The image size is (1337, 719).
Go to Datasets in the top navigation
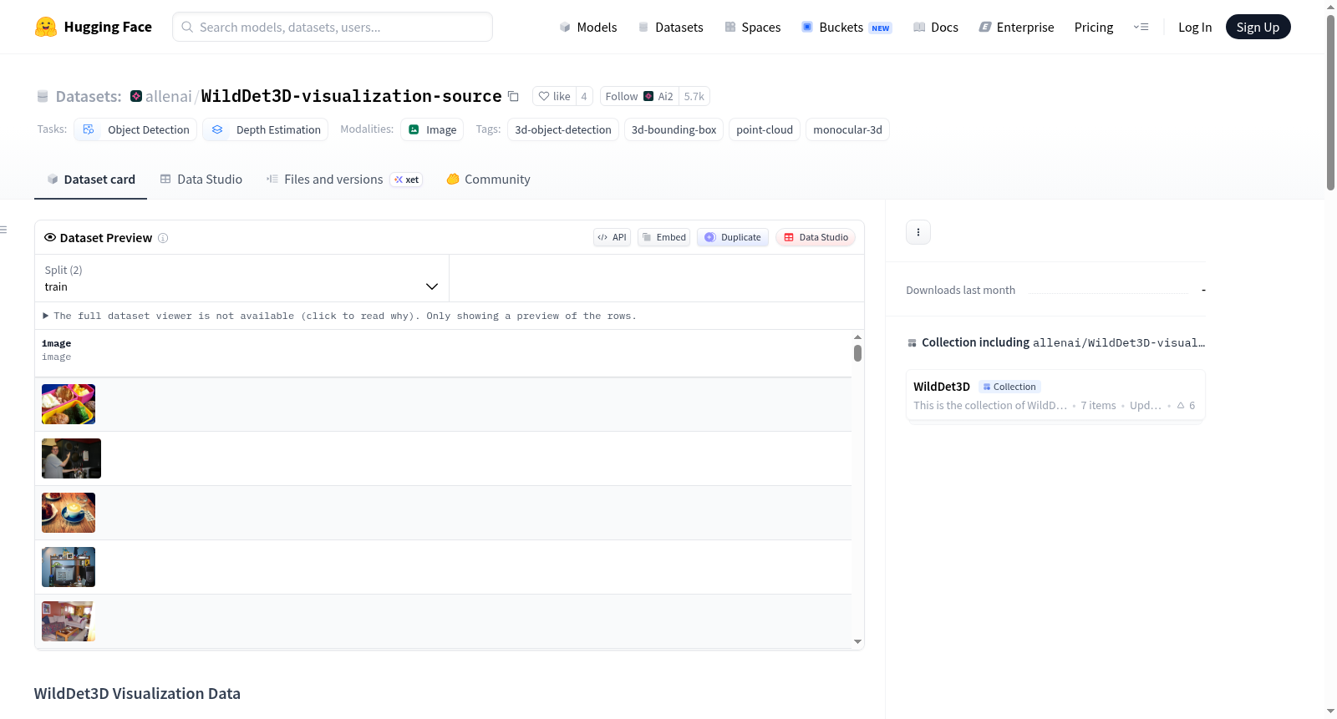tap(670, 28)
